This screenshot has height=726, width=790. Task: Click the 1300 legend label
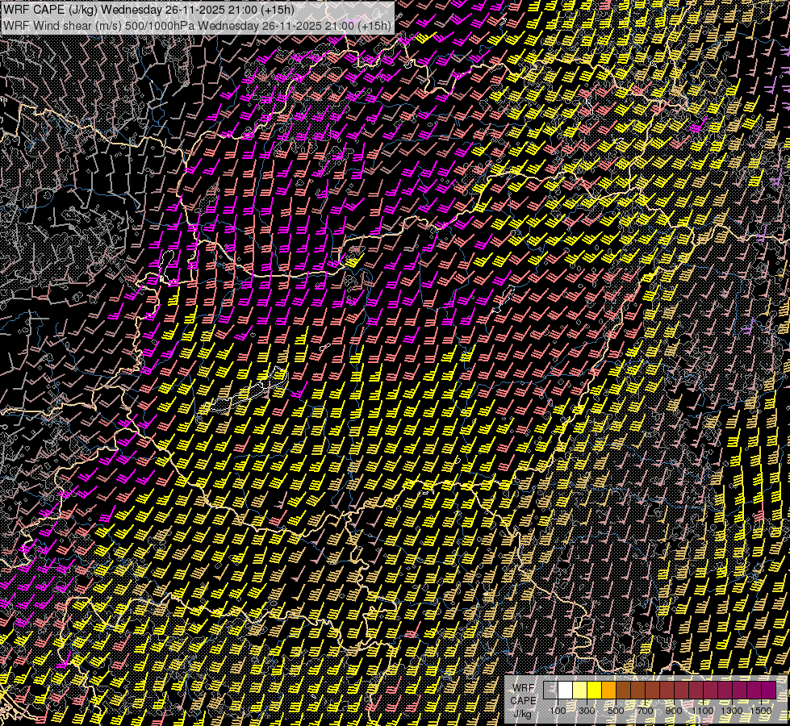(732, 711)
